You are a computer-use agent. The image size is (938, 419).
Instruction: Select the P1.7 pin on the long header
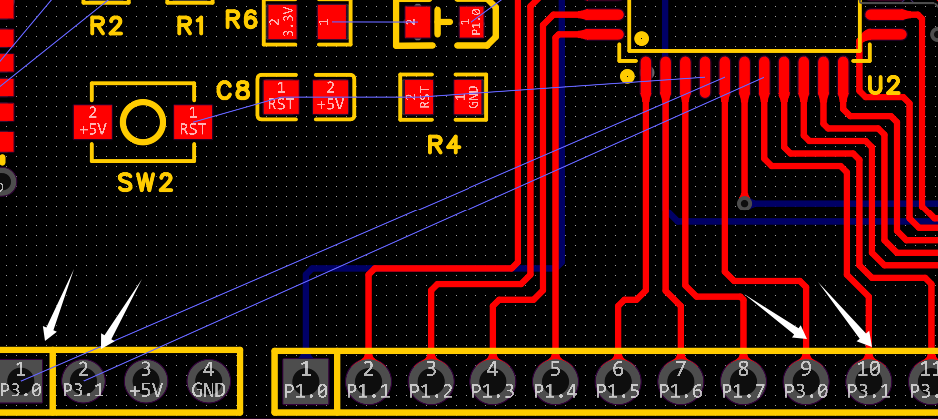742,381
